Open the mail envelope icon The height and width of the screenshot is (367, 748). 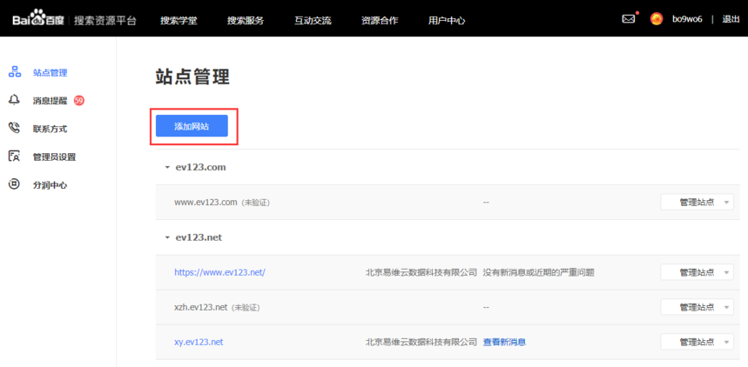coord(628,19)
